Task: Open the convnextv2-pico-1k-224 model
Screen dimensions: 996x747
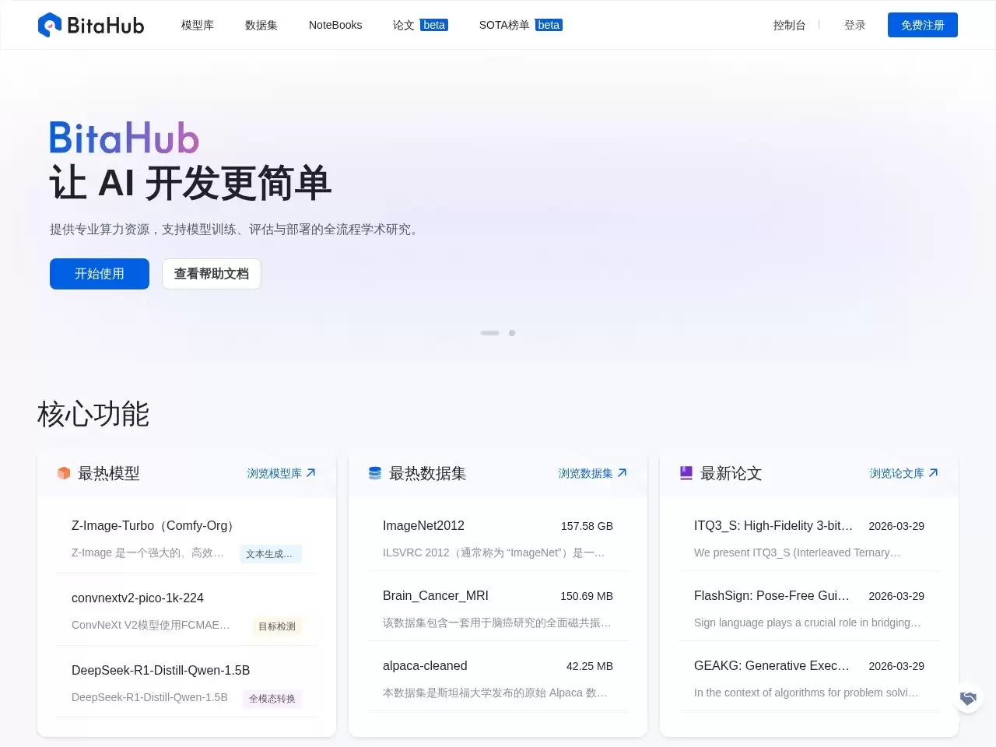Action: tap(138, 598)
